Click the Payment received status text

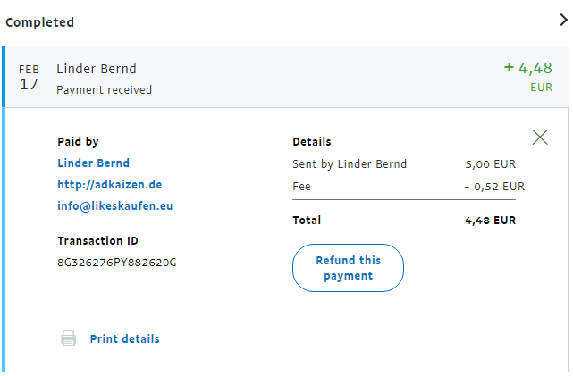point(104,89)
